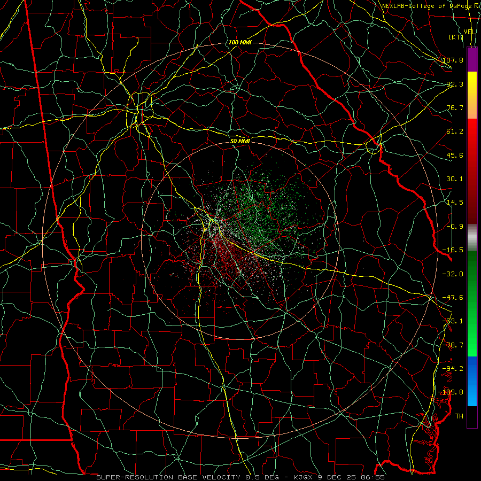Click the 76.7 scale value

pyautogui.click(x=455, y=107)
